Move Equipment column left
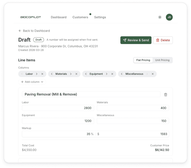The width and height of the screenshot is (191, 168). [x=86, y=74]
